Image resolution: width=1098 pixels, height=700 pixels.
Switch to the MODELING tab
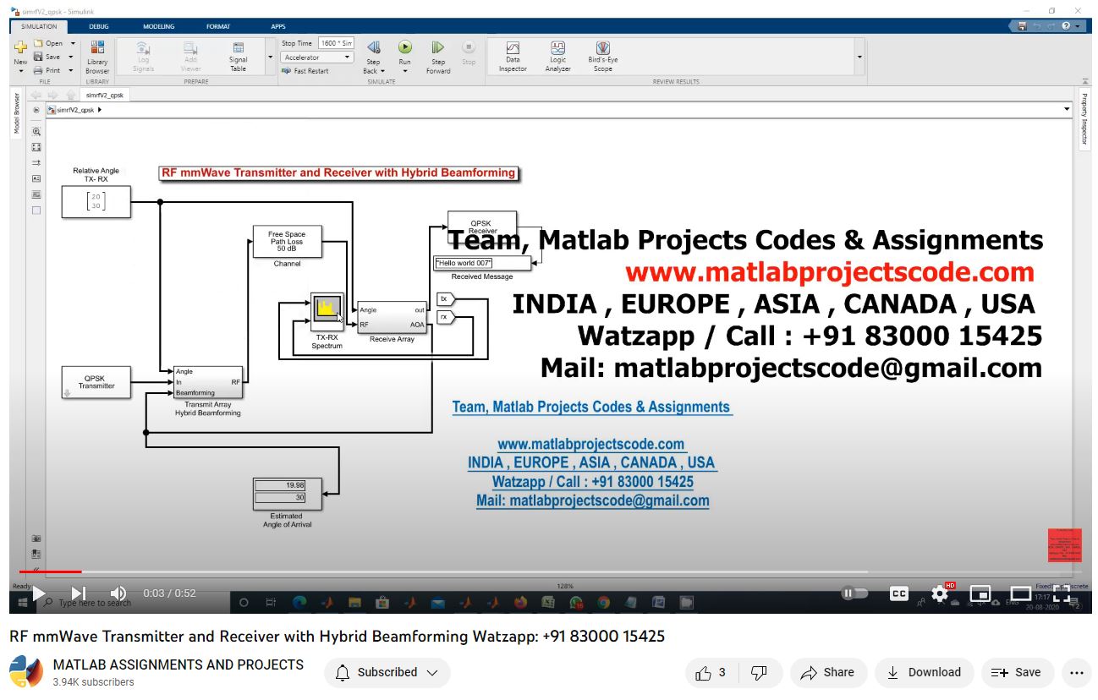tap(158, 26)
